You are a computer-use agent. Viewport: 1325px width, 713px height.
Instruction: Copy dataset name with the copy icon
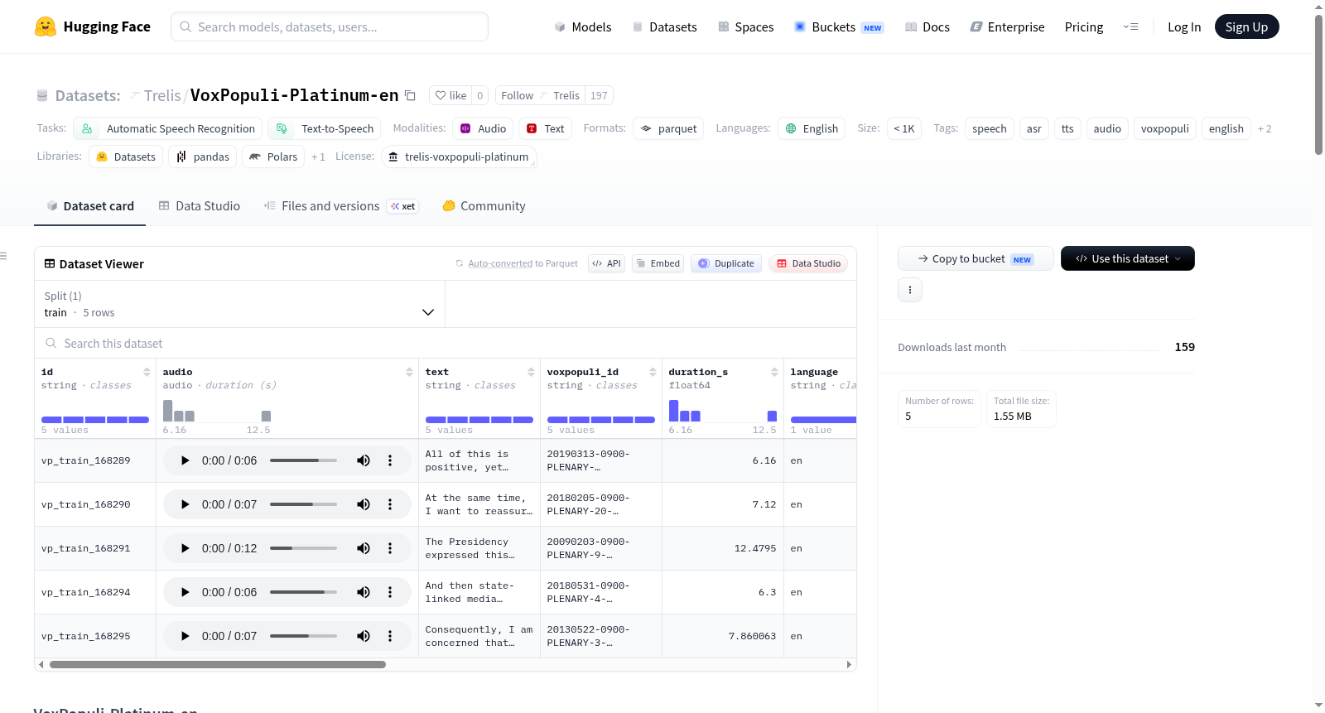pyautogui.click(x=410, y=95)
